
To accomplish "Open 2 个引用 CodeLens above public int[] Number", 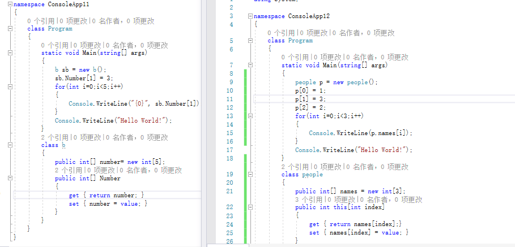I will tap(69, 170).
